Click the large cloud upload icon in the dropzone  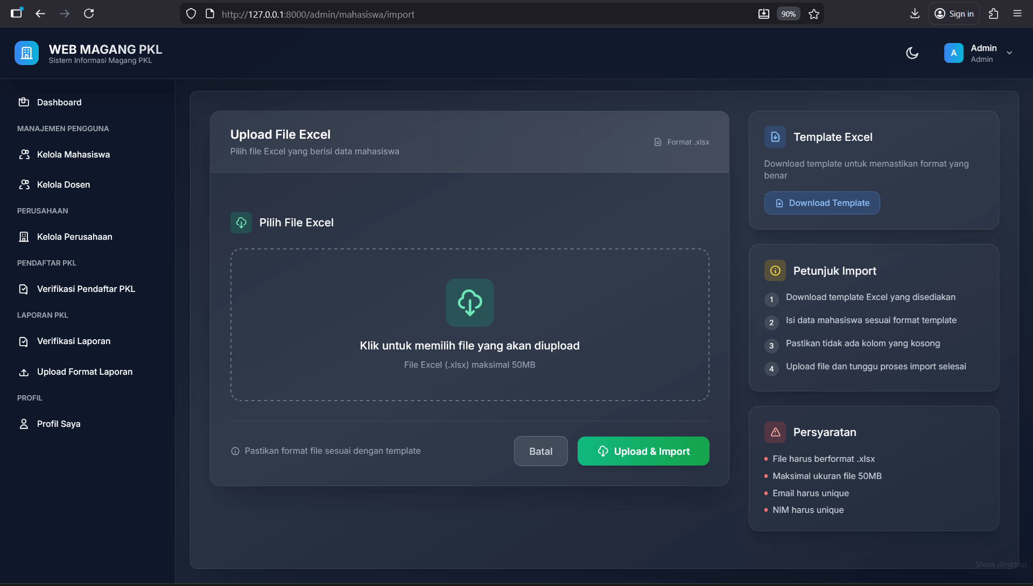(469, 302)
